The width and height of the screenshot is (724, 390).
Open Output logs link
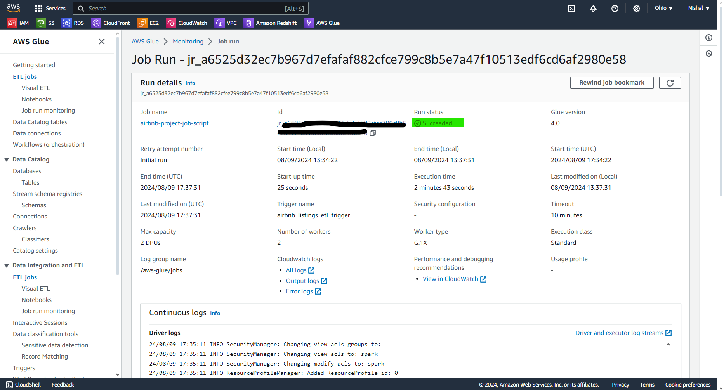[306, 281]
